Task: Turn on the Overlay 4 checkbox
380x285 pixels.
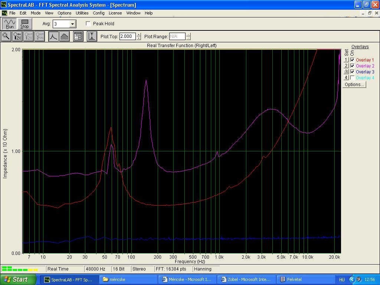Action: 353,78
